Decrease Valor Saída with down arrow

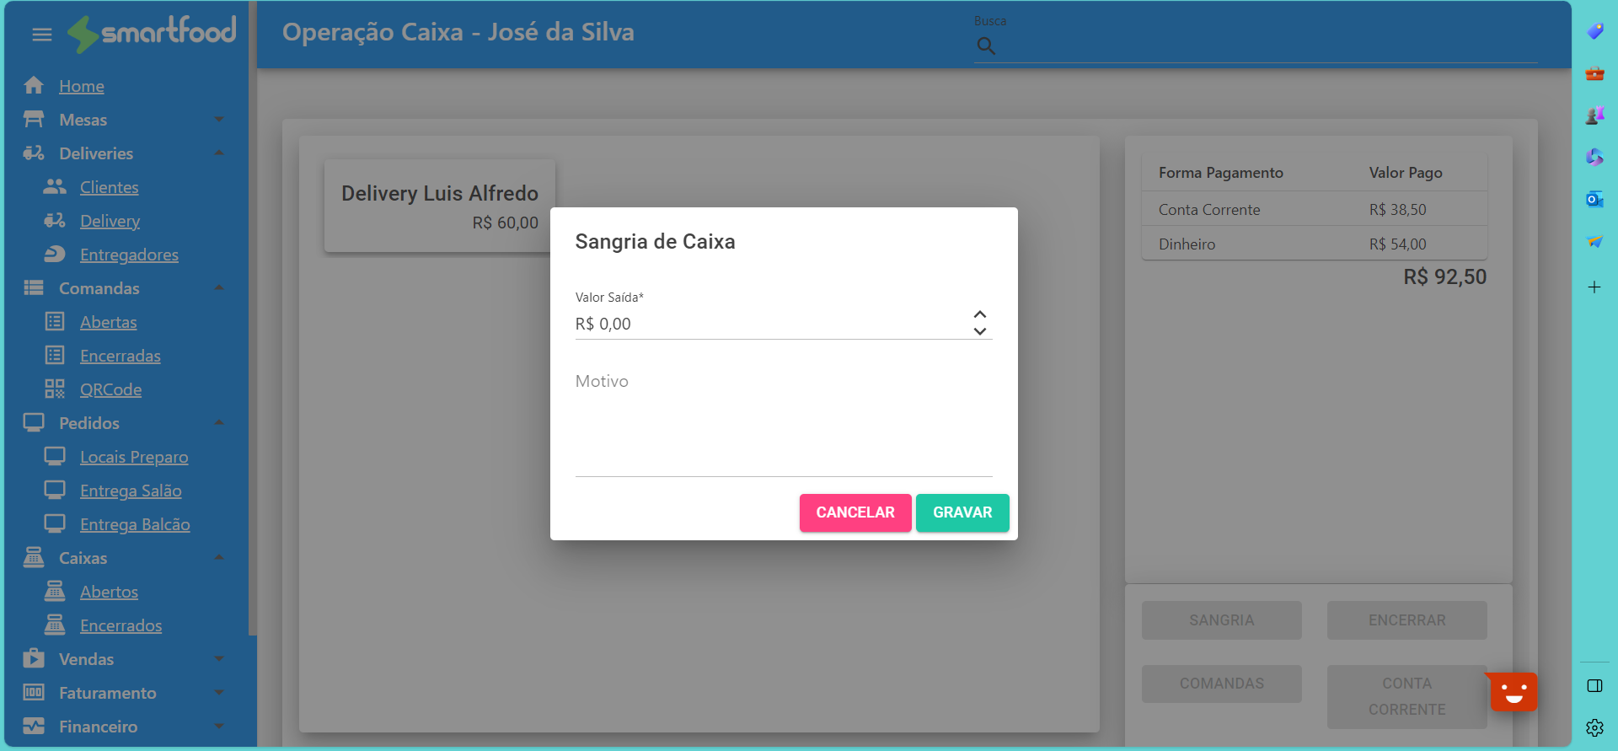(x=979, y=331)
